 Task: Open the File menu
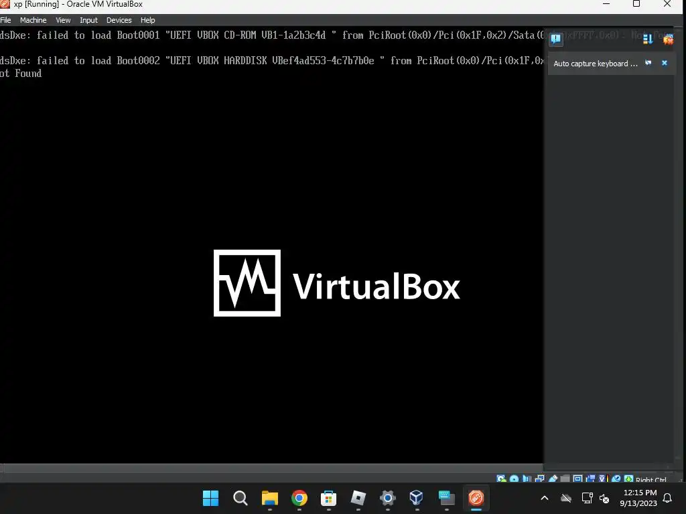5,20
